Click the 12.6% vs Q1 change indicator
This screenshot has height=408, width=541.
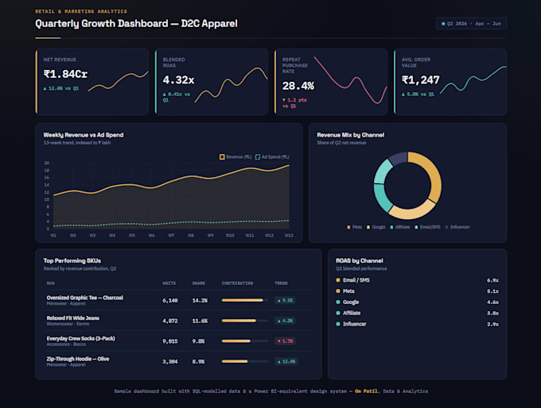pyautogui.click(x=61, y=88)
